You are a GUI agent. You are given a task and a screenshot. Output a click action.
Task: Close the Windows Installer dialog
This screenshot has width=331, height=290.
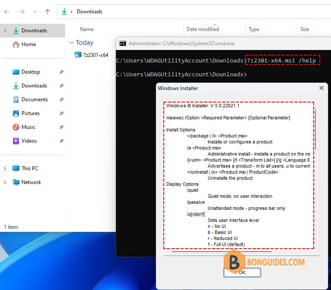321,88
